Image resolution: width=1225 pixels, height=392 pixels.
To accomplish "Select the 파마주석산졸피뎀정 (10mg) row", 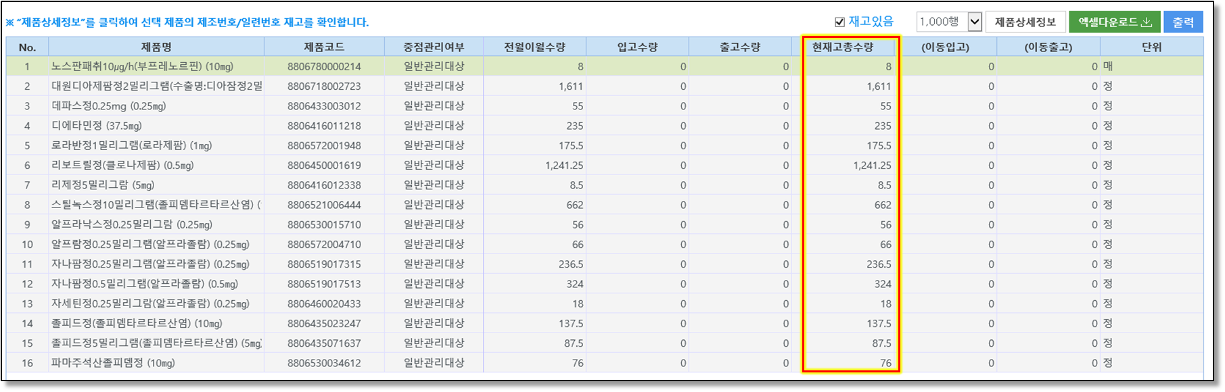I will point(113,363).
